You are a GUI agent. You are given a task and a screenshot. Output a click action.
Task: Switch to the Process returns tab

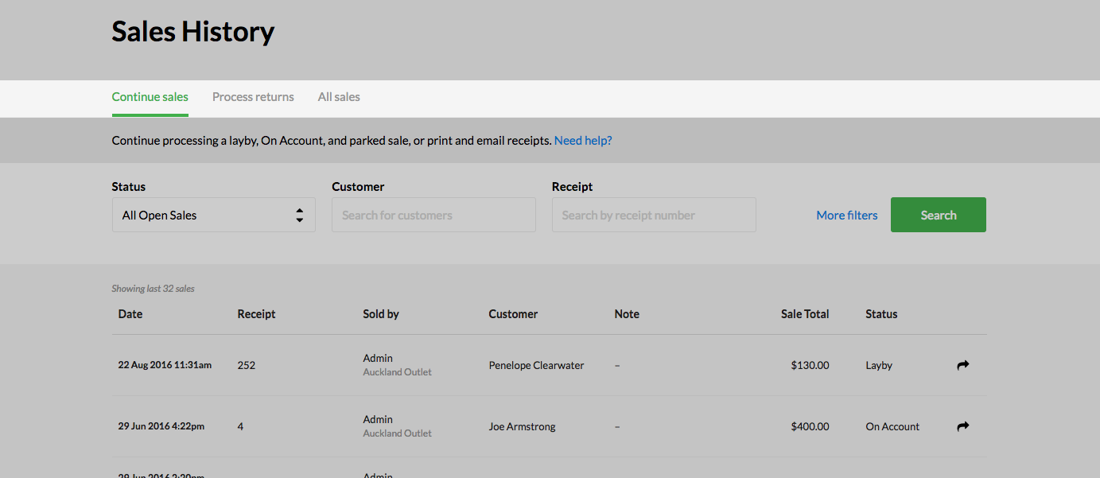pos(253,97)
